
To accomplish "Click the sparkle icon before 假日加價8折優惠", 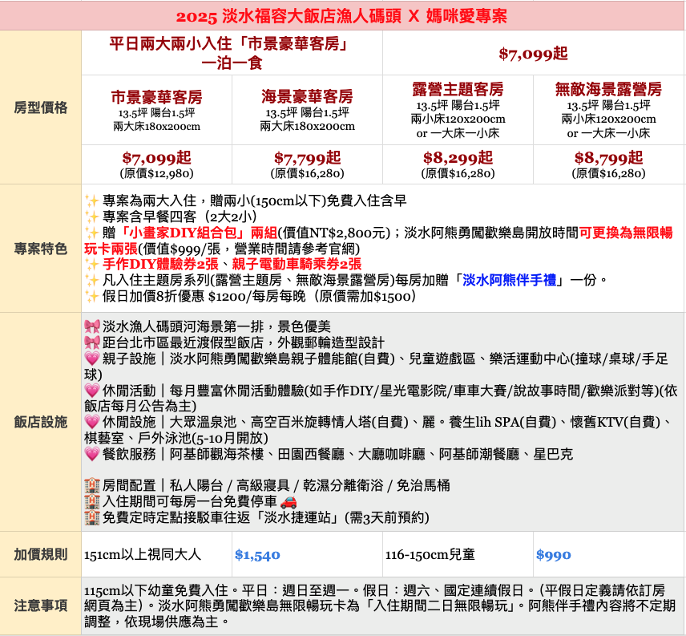I will (x=91, y=296).
